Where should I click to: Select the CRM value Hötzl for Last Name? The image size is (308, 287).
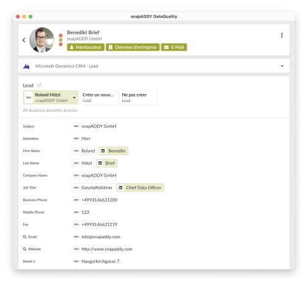coord(83,163)
